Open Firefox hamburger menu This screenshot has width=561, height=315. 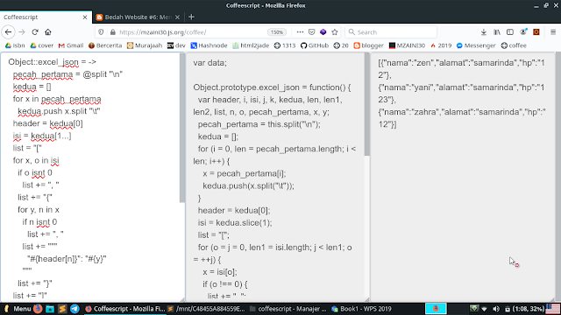coord(553,32)
